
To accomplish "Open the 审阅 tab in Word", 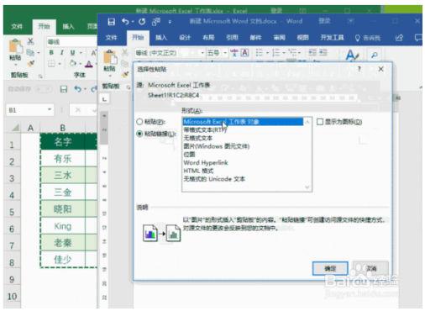I will tap(279, 38).
